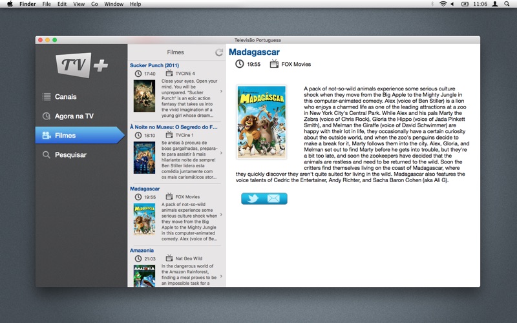The image size is (517, 323).
Task: Click Madagascar poster thumbnail in list
Action: point(144,219)
